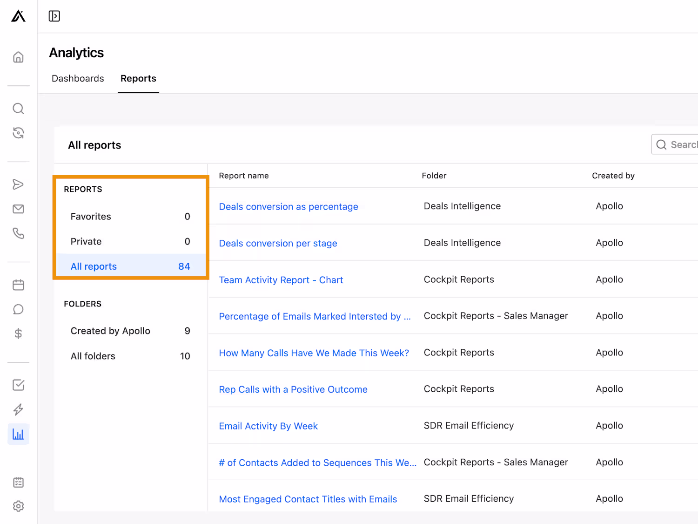The width and height of the screenshot is (698, 524).
Task: Open Deals dollar sign icon
Action: click(x=18, y=333)
